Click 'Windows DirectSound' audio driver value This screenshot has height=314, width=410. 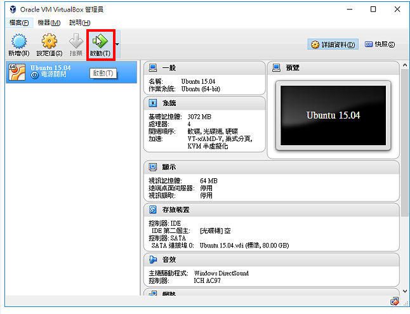pos(222,273)
